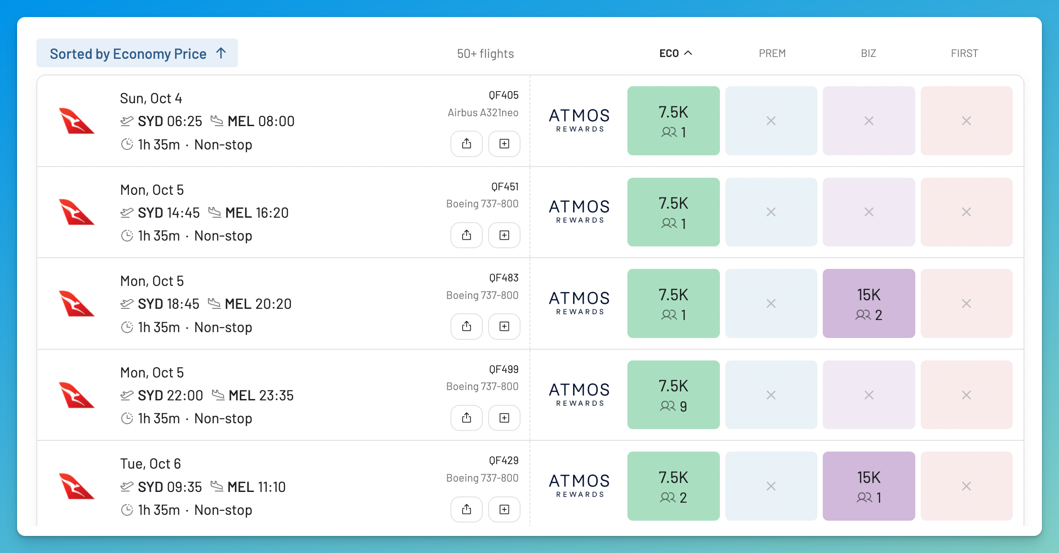
Task: Click Atmos Rewards logo on QF451 row
Action: [579, 211]
